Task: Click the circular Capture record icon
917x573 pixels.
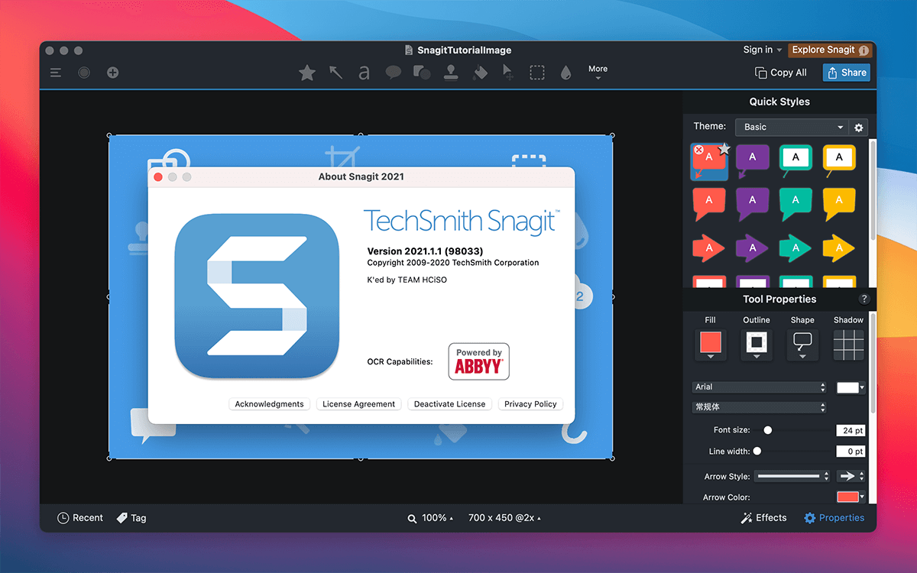Action: click(84, 73)
